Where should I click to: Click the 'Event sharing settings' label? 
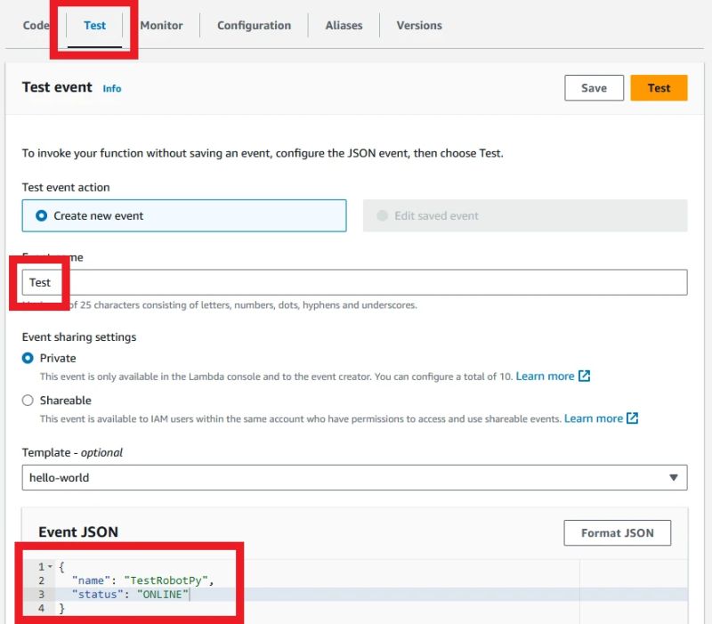coord(79,337)
